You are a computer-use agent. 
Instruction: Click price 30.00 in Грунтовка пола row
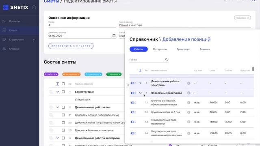(x=213, y=112)
